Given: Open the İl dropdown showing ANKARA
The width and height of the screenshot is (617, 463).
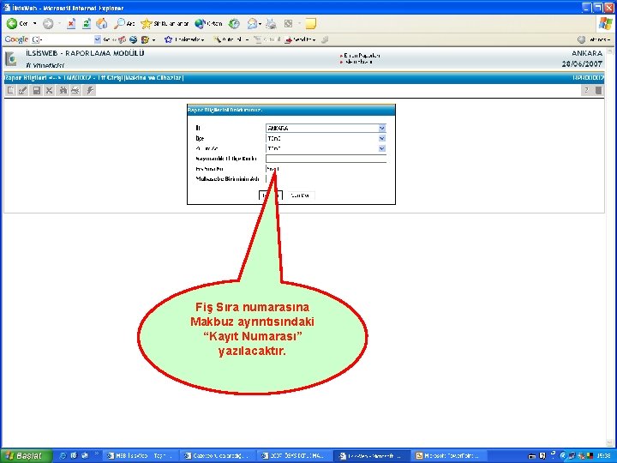Looking at the screenshot, I should (326, 128).
